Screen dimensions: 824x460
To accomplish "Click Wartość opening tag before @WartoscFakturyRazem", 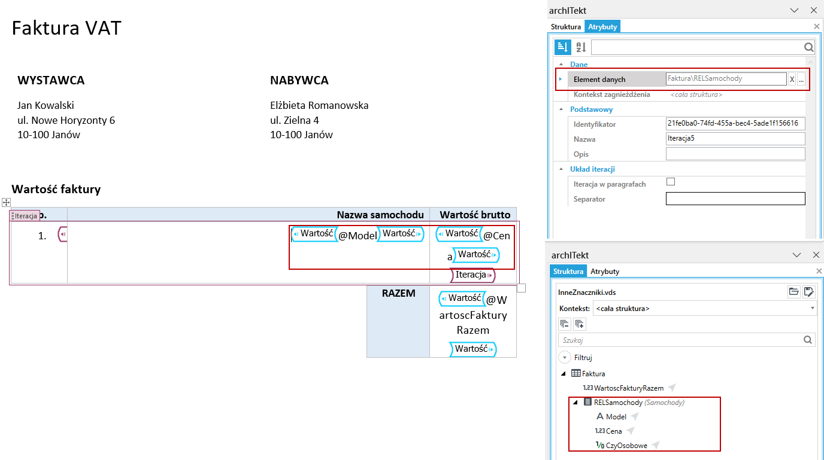I will tap(461, 298).
